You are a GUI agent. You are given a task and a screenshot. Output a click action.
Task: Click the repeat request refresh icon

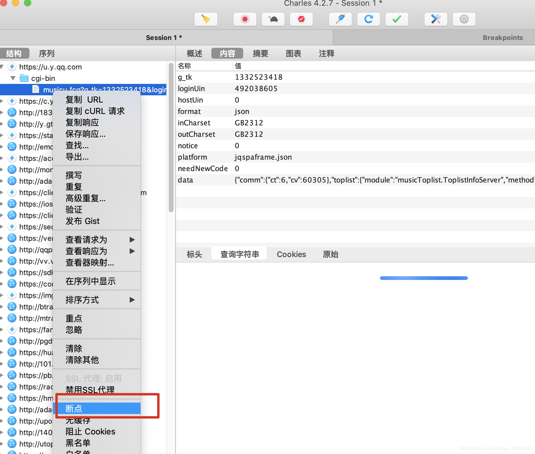(x=369, y=19)
